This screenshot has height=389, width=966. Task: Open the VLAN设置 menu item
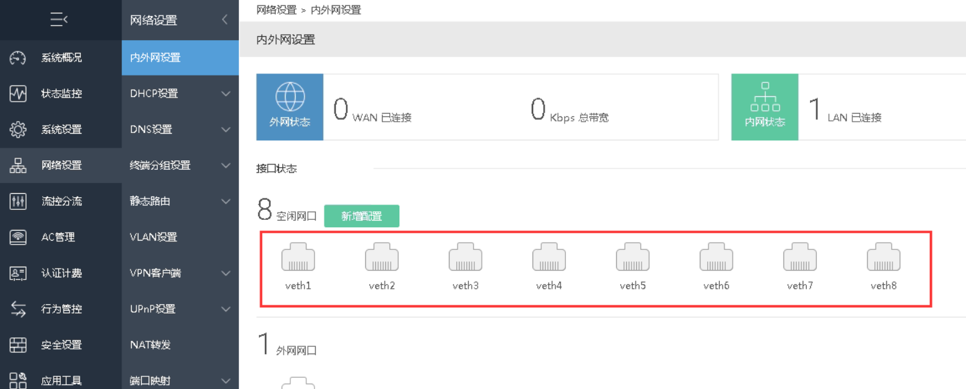(153, 237)
